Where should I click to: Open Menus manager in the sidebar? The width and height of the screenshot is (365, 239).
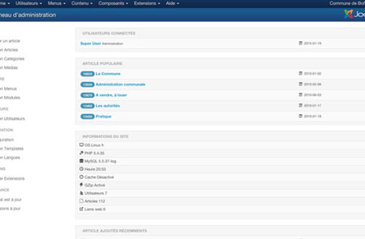click(8, 89)
